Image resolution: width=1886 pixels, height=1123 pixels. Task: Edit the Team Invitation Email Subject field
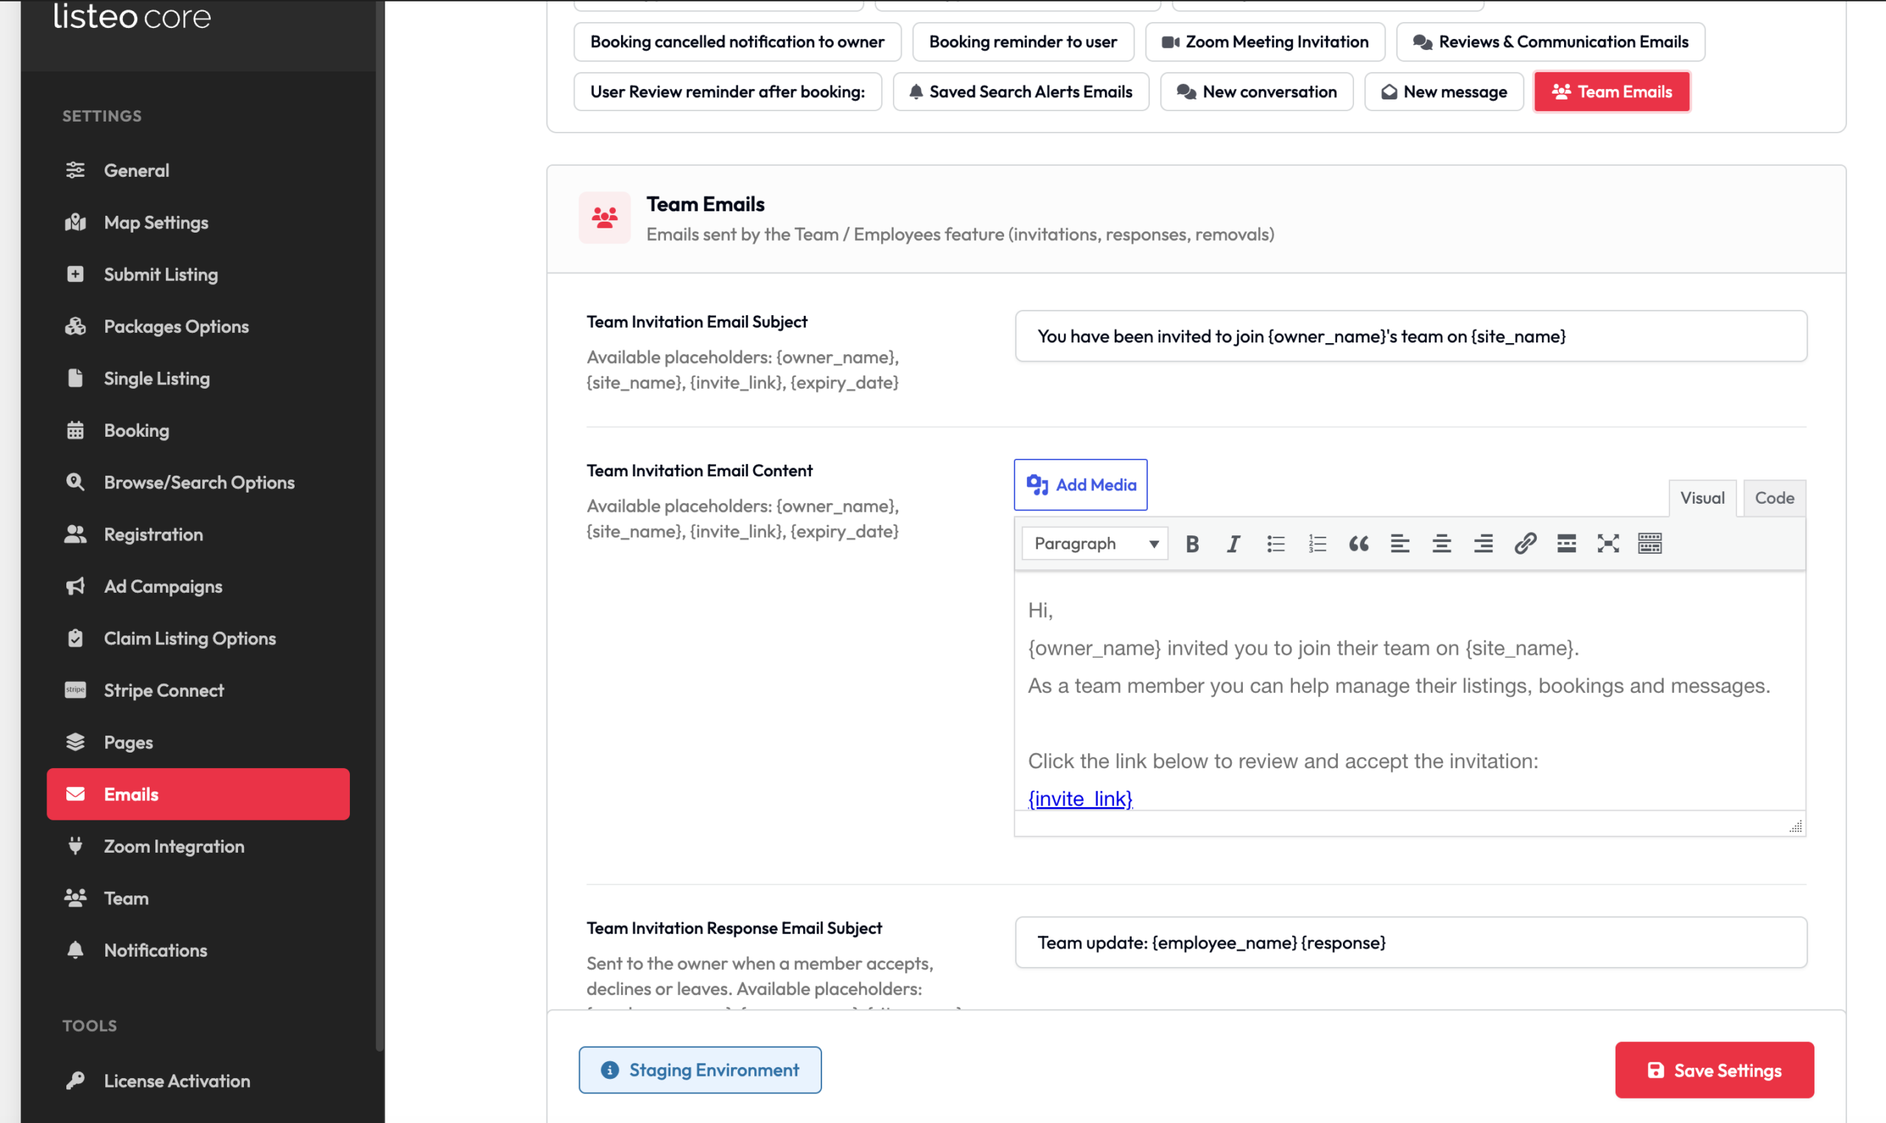pos(1411,336)
